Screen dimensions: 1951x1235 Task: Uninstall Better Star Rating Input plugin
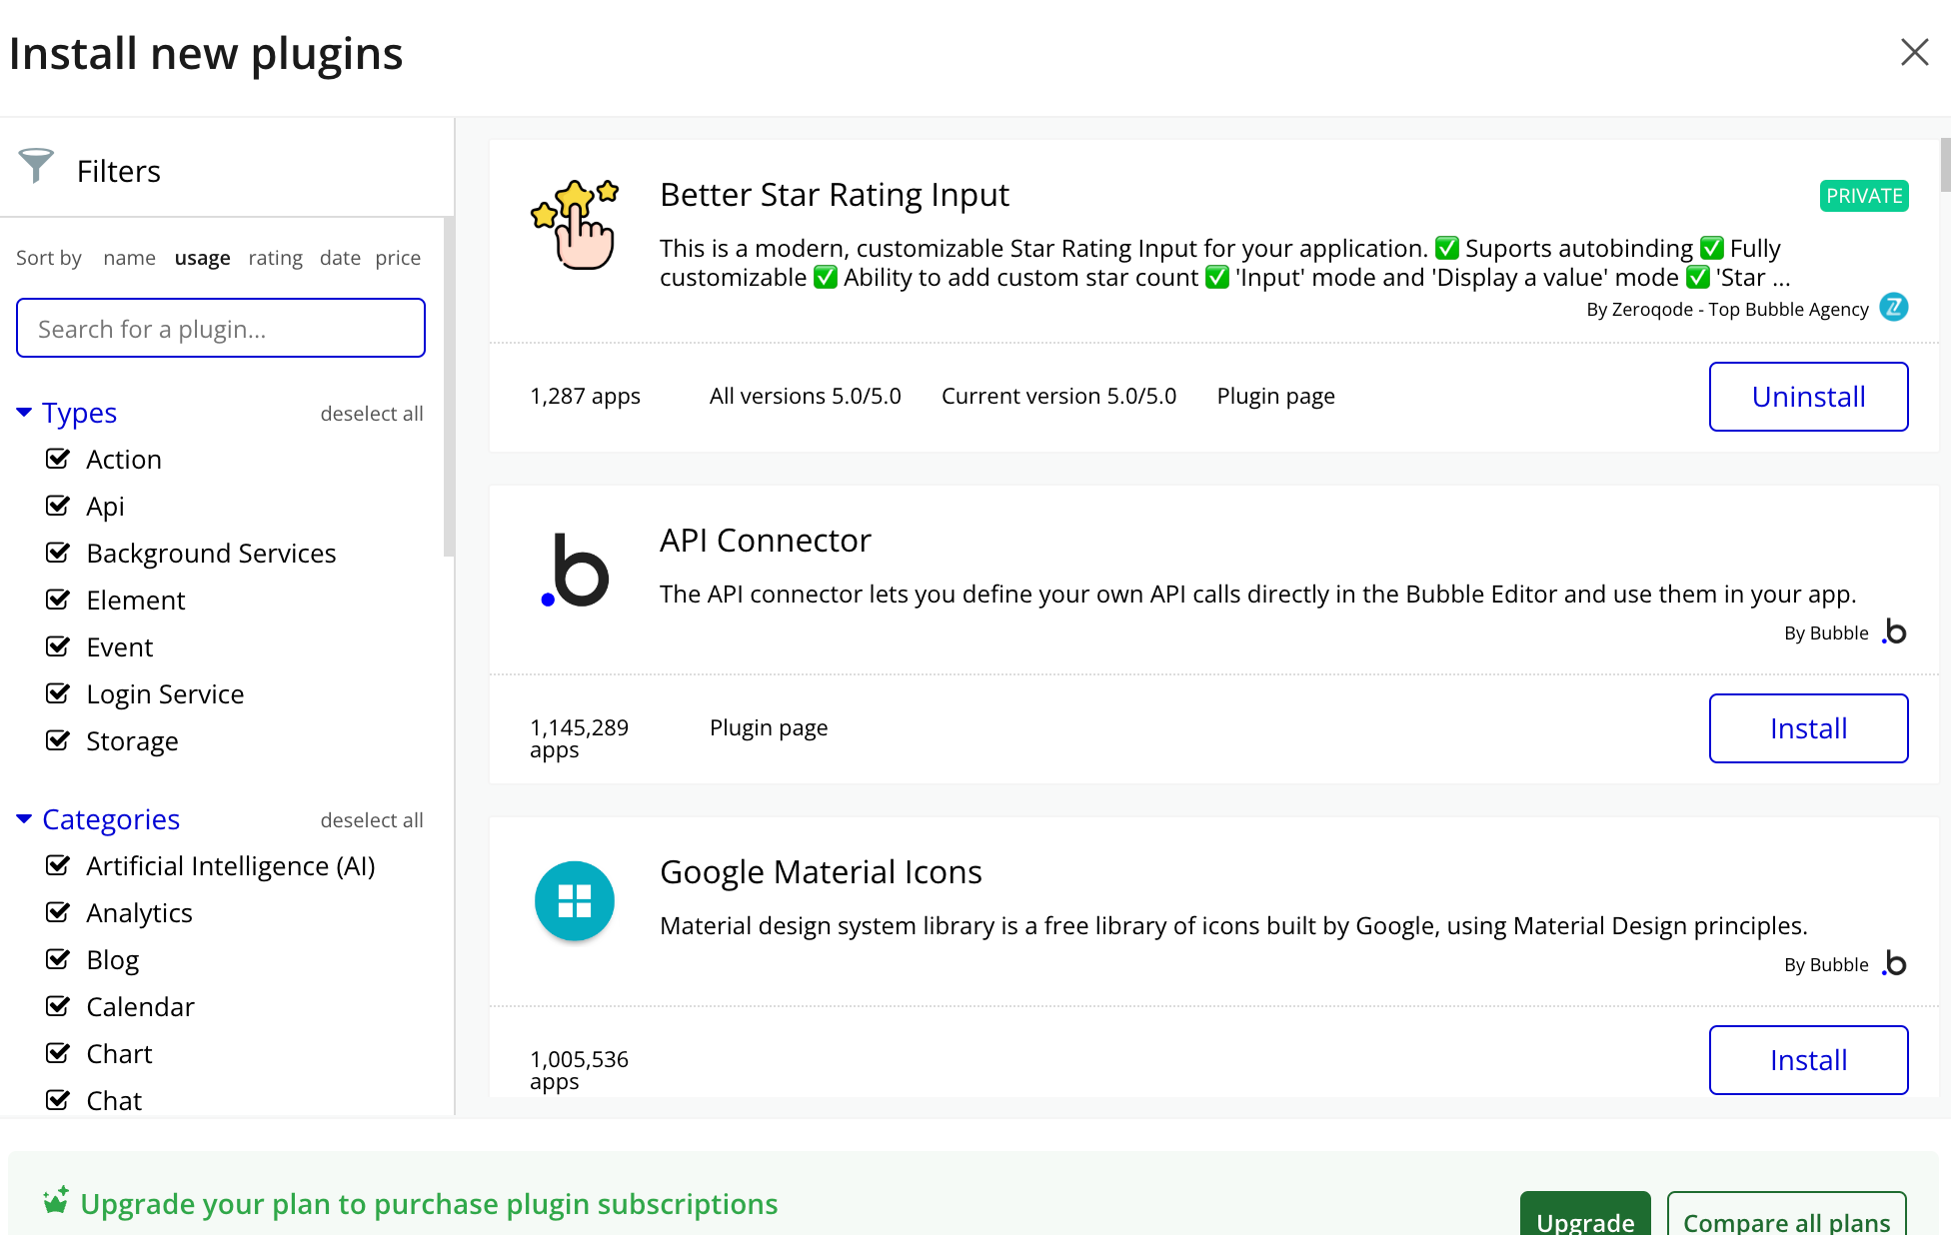(1808, 397)
